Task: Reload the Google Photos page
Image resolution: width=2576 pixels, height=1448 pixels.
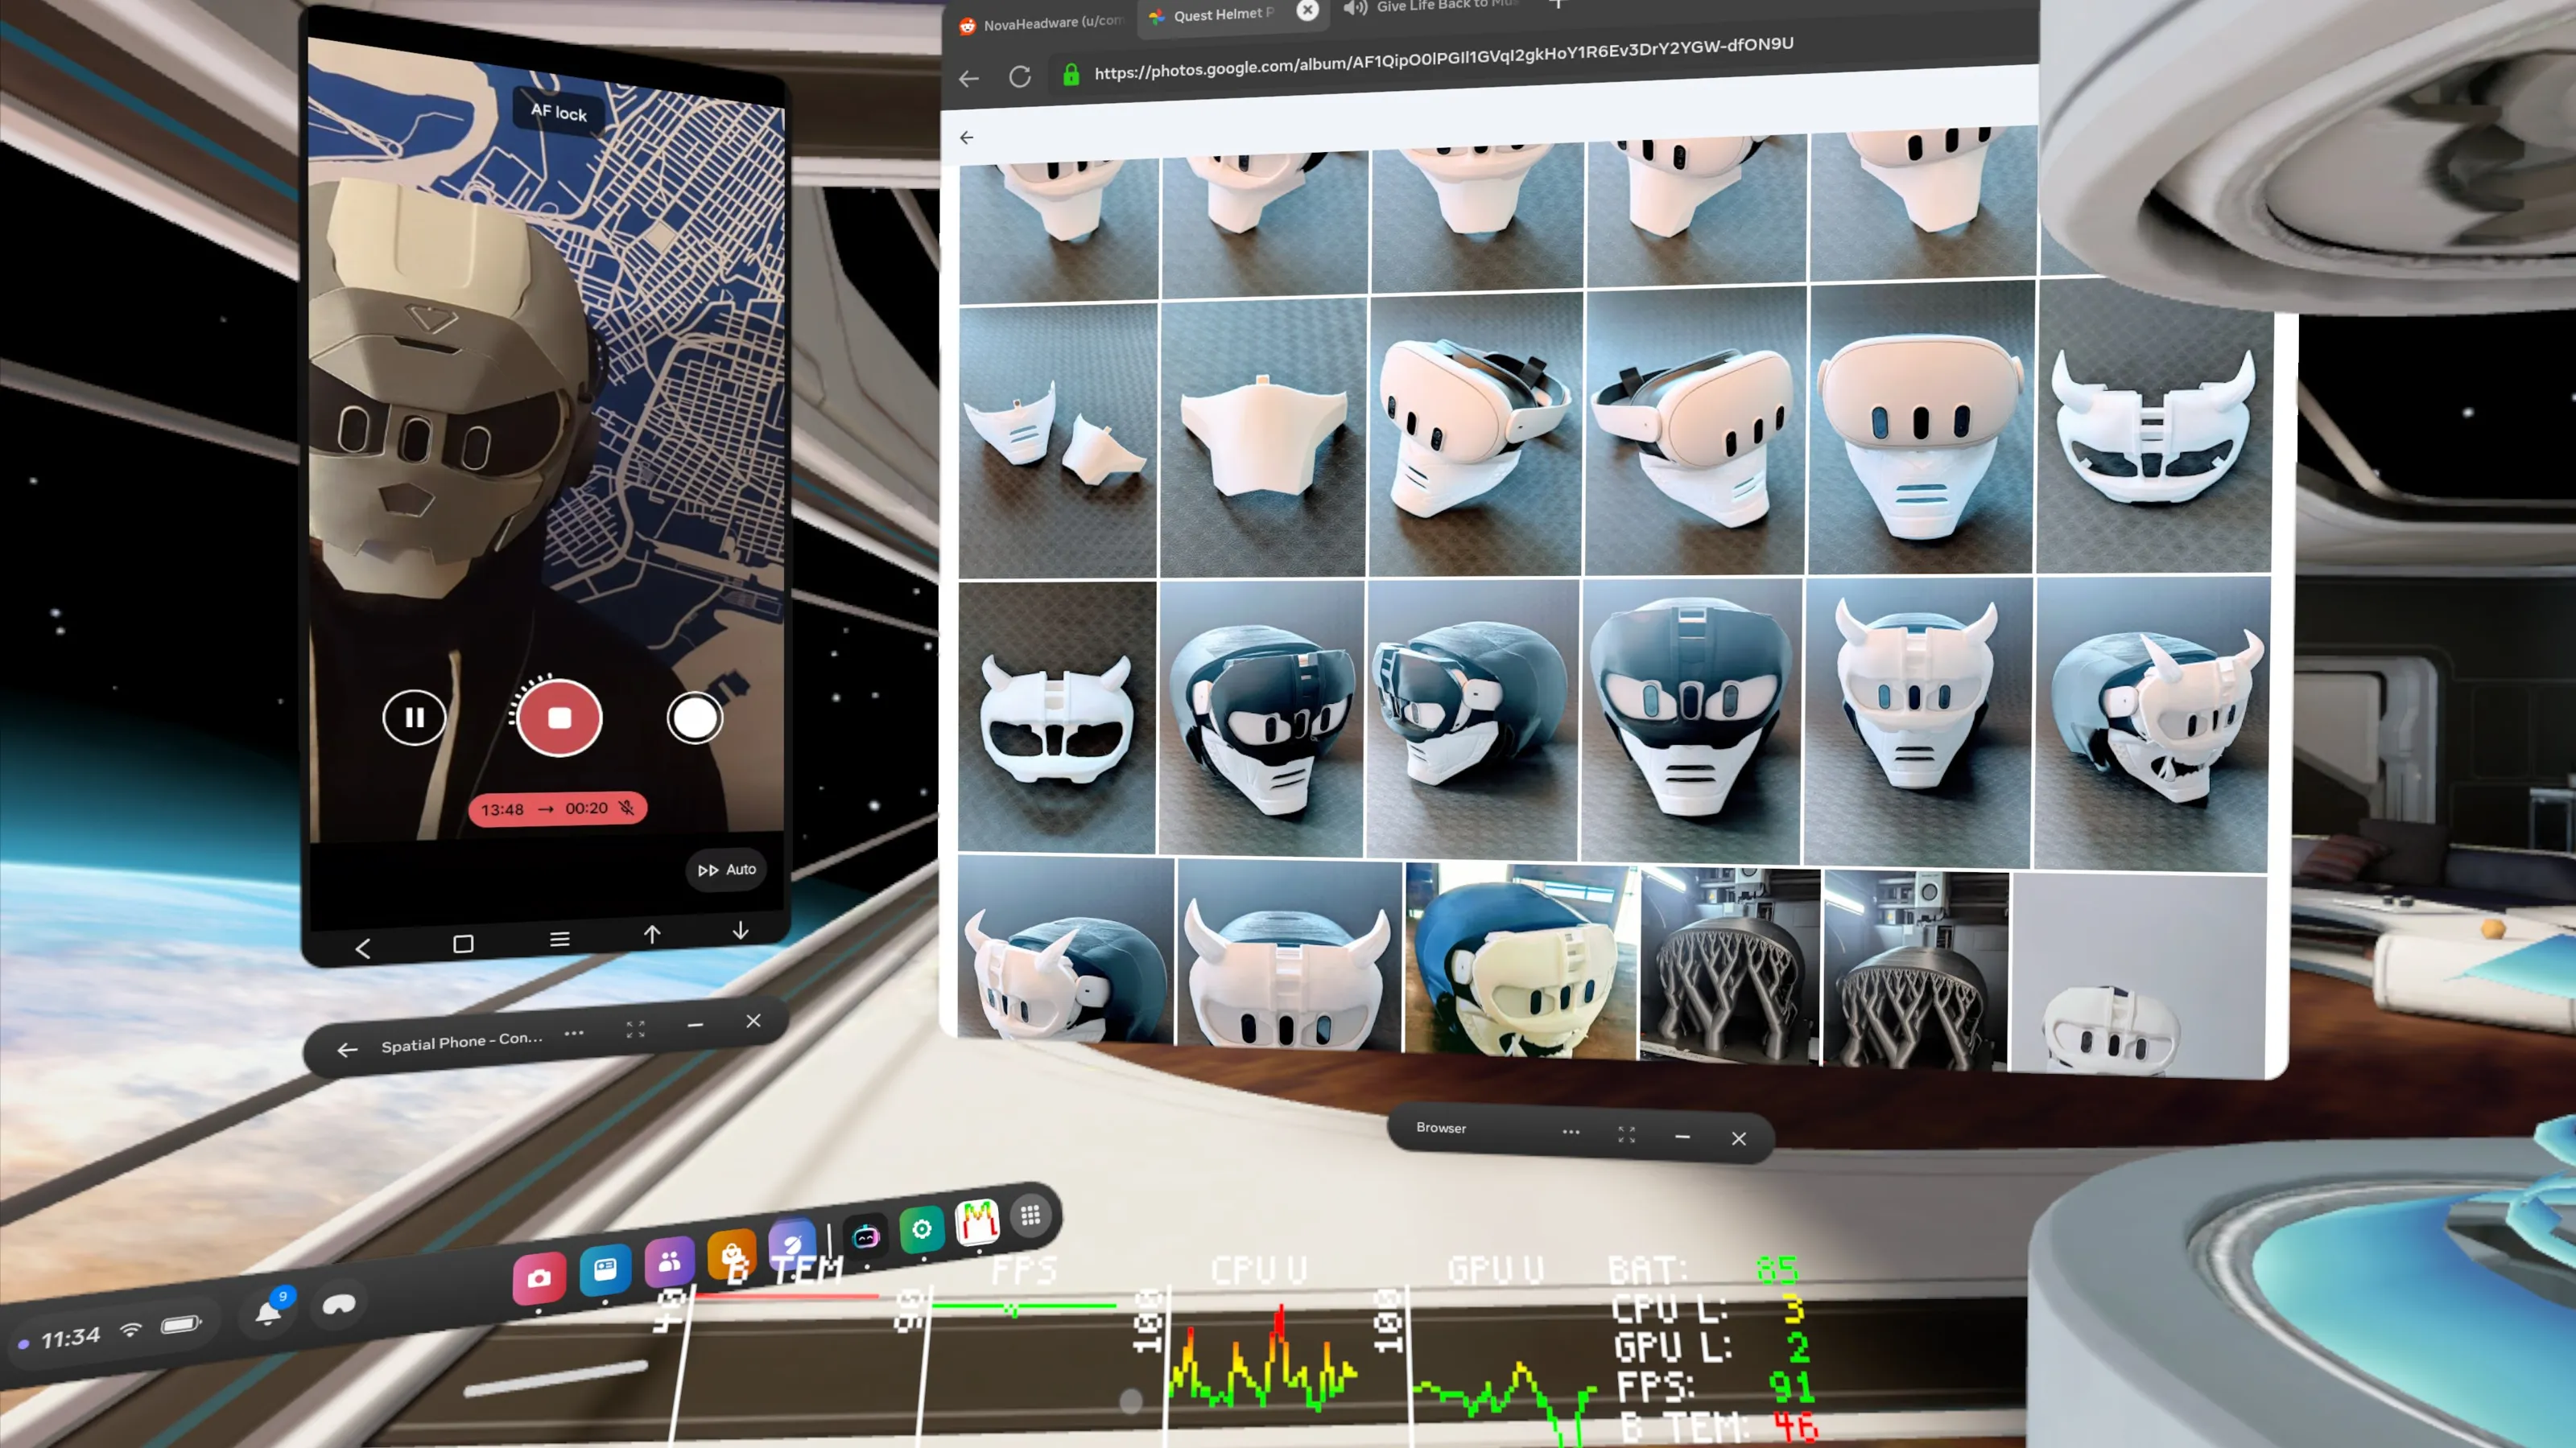Action: click(x=1020, y=78)
